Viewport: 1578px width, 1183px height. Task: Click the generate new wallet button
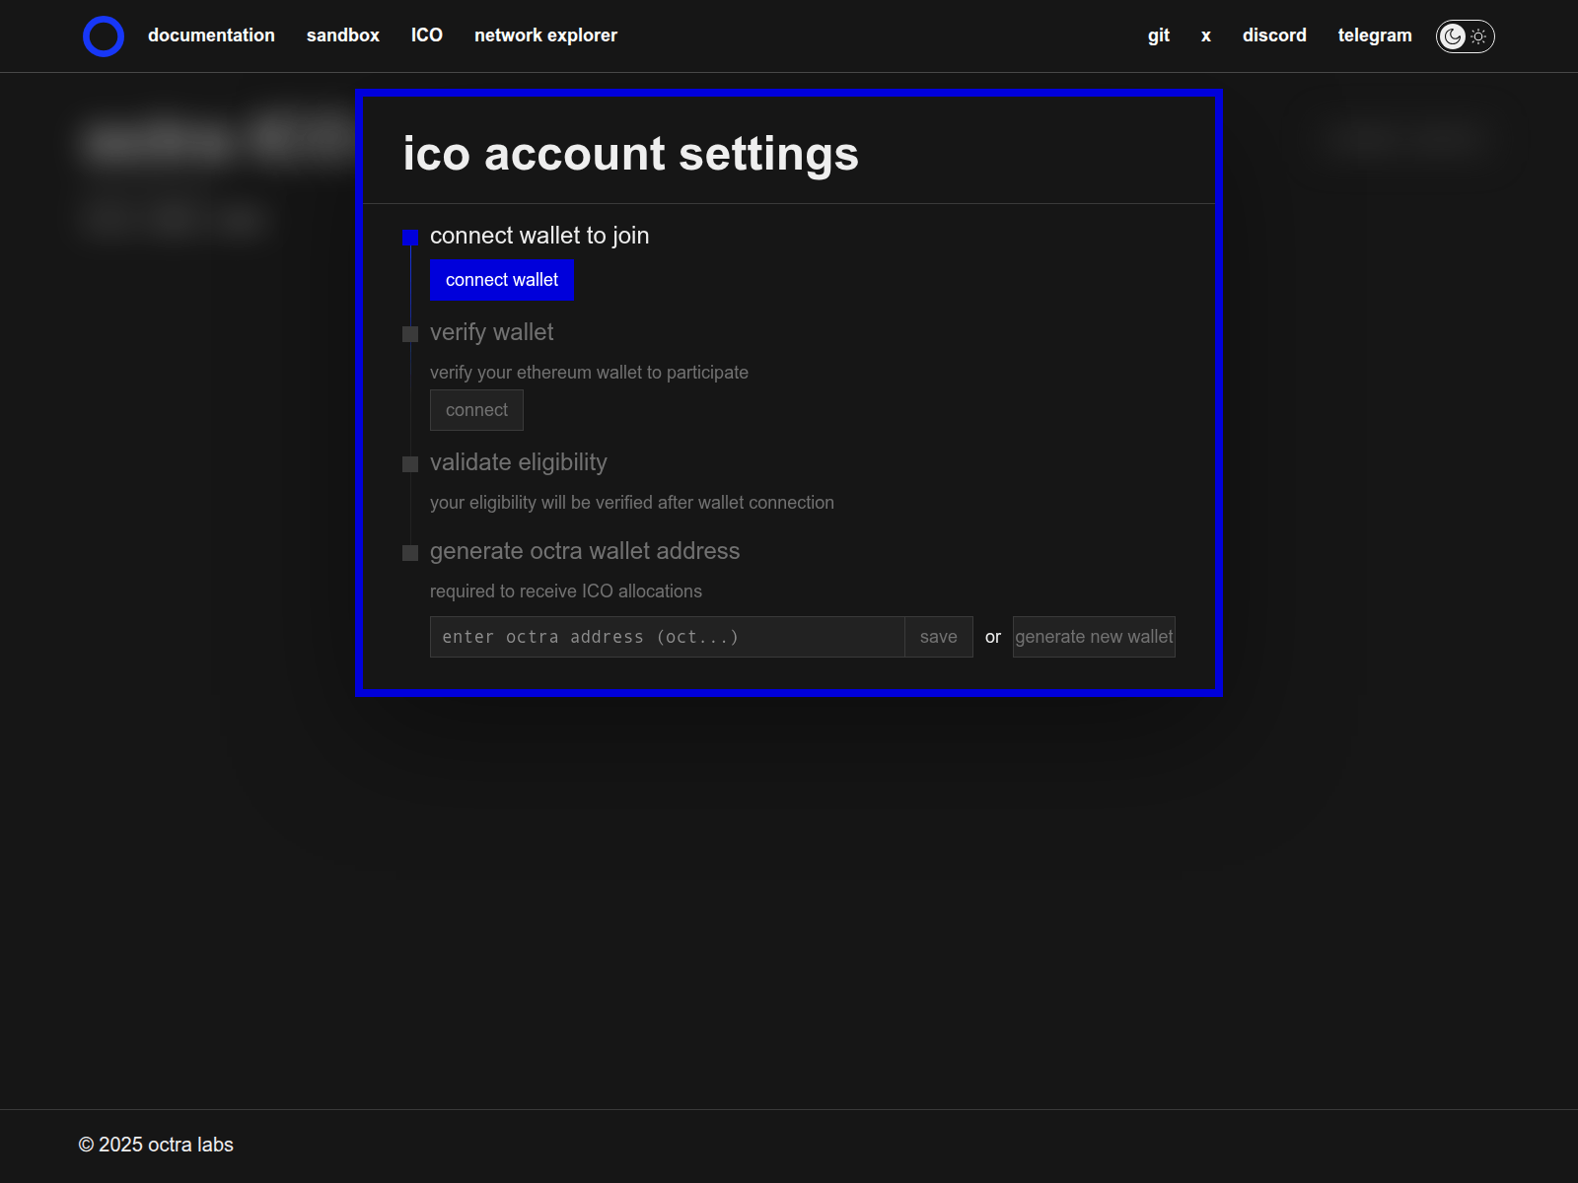click(1093, 637)
